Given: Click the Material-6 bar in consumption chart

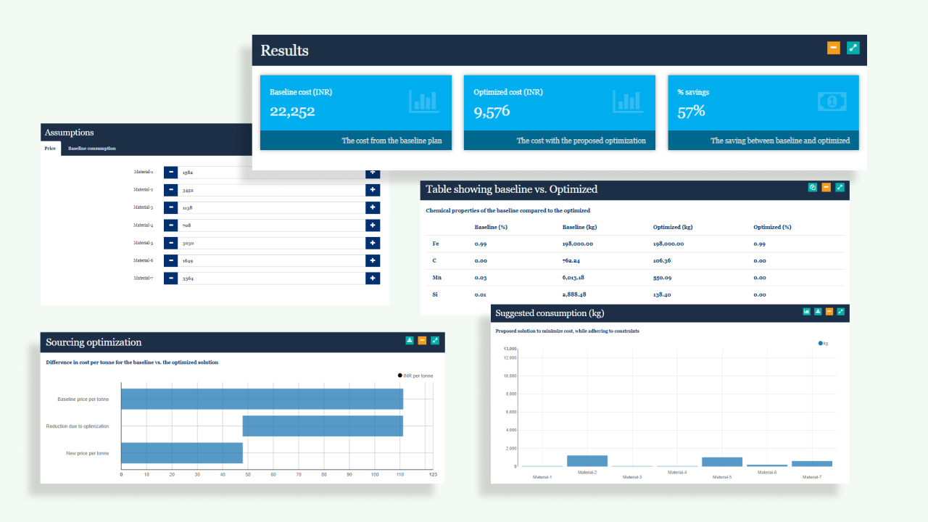Looking at the screenshot, I should 767,465.
